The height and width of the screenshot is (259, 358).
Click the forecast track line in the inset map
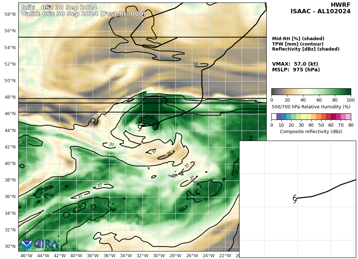328,191
